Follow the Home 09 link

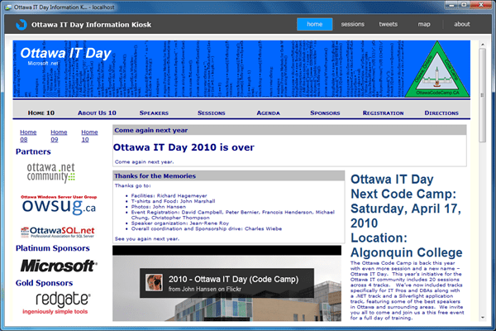click(x=59, y=136)
